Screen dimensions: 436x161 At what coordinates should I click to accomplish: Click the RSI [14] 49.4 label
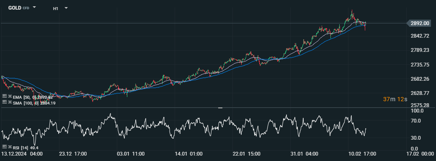click(x=26, y=148)
